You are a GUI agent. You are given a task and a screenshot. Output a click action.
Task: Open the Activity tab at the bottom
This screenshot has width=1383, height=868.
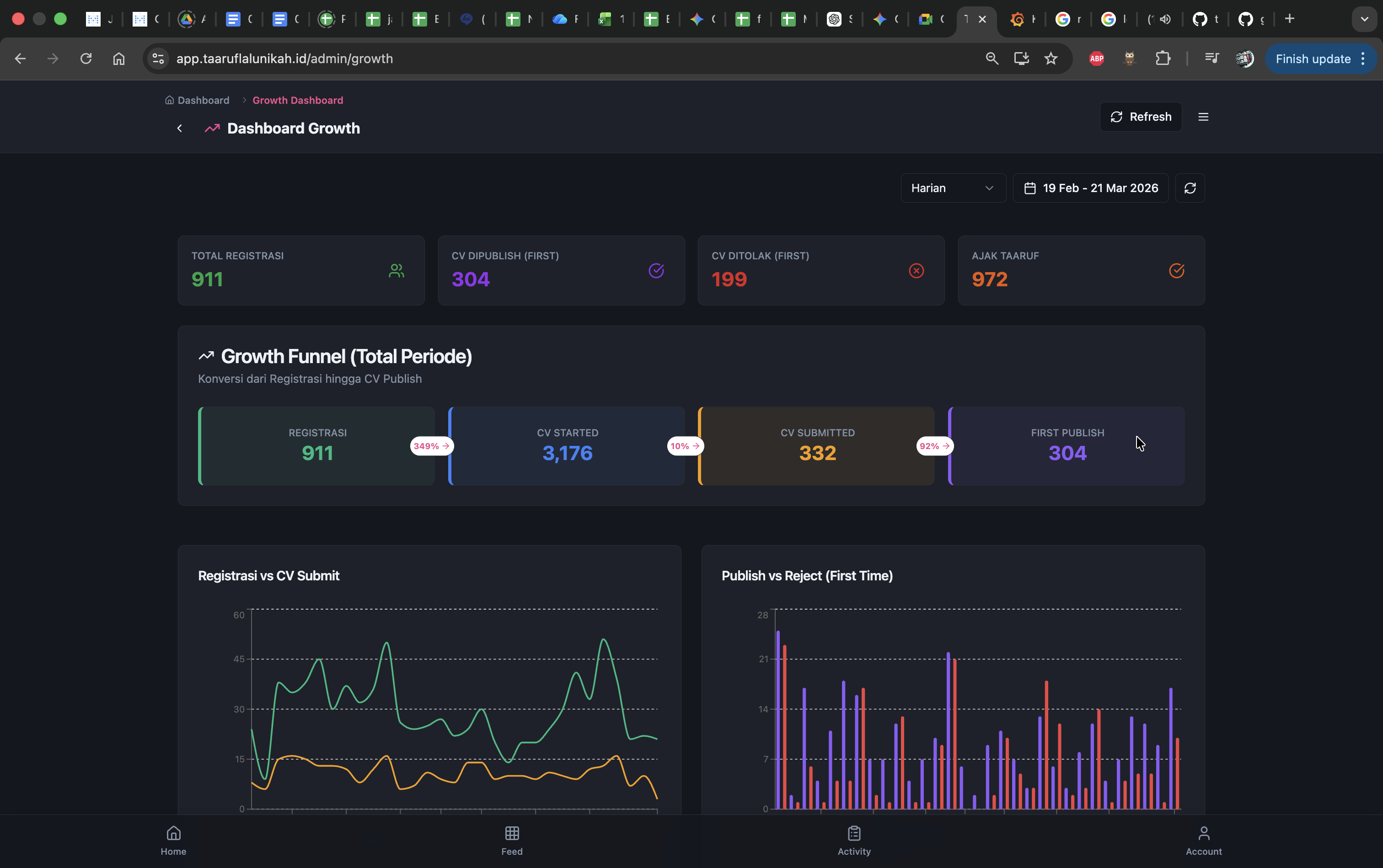pyautogui.click(x=854, y=840)
